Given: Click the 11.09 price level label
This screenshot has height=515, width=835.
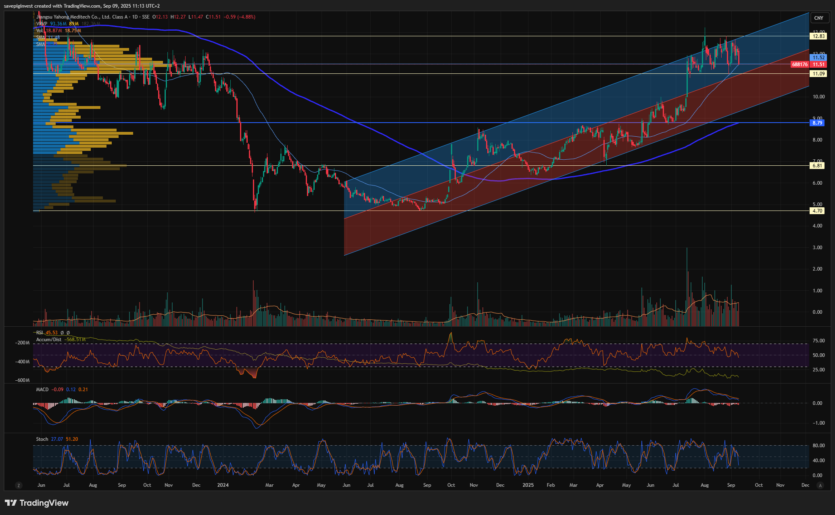Looking at the screenshot, I should tap(818, 74).
